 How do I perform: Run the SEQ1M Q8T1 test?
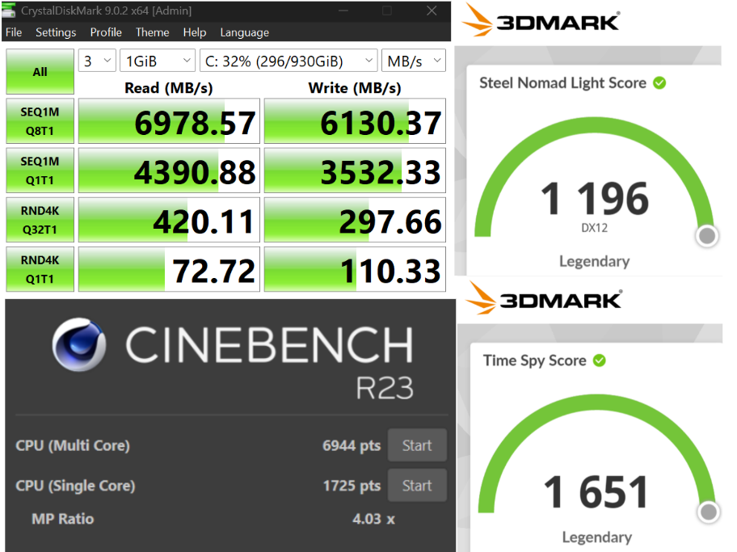40,121
